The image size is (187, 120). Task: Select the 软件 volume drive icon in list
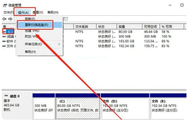[4, 41]
